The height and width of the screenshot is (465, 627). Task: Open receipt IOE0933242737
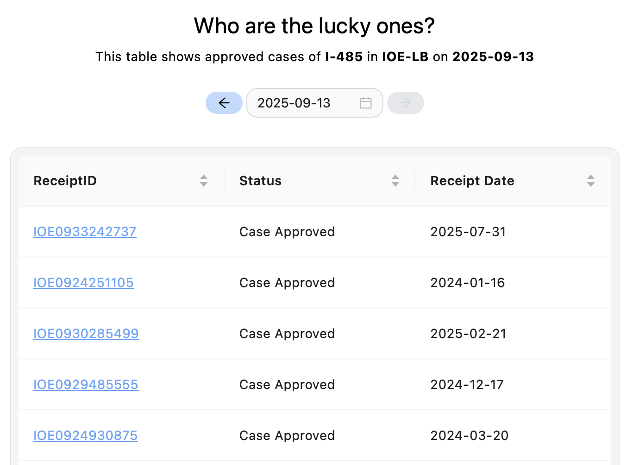point(85,232)
